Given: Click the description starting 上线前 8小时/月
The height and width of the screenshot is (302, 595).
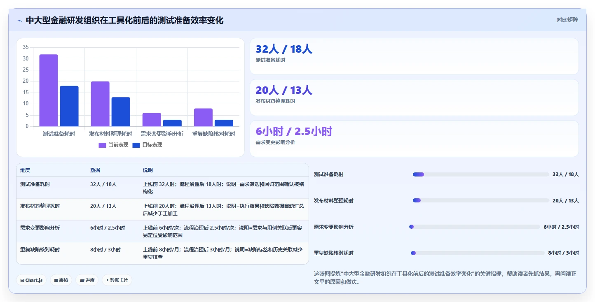Looking at the screenshot, I should click(x=223, y=253).
